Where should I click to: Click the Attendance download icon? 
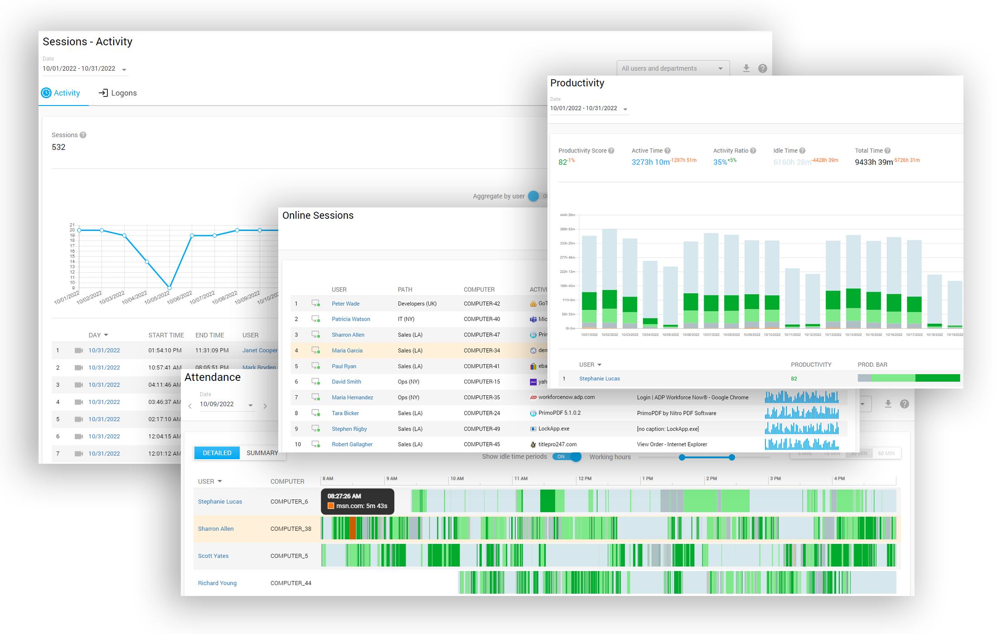click(888, 404)
